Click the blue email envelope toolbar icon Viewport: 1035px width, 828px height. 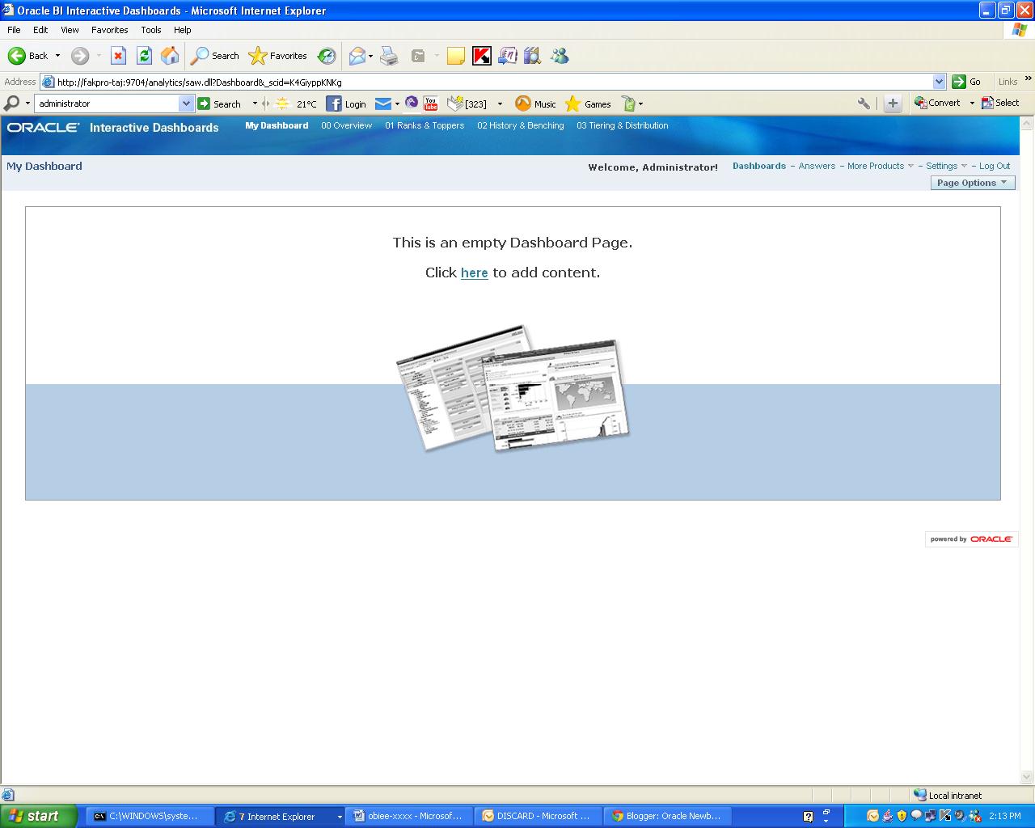tap(383, 103)
